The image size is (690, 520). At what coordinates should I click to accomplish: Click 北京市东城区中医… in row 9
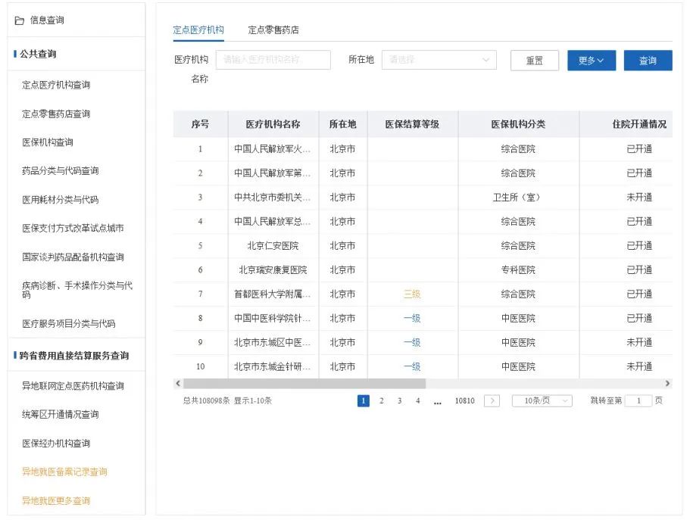tap(273, 343)
